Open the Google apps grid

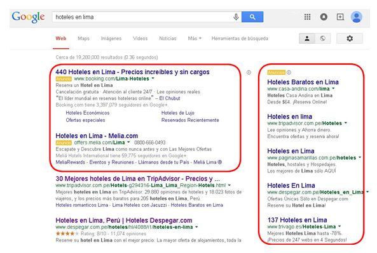tap(307, 16)
